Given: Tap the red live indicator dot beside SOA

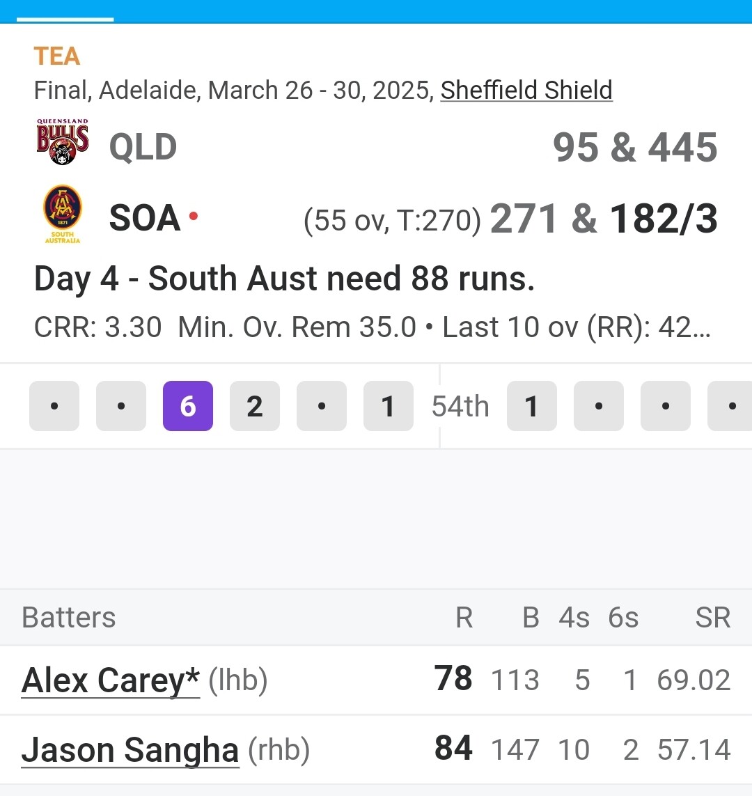Looking at the screenshot, I should pyautogui.click(x=194, y=216).
